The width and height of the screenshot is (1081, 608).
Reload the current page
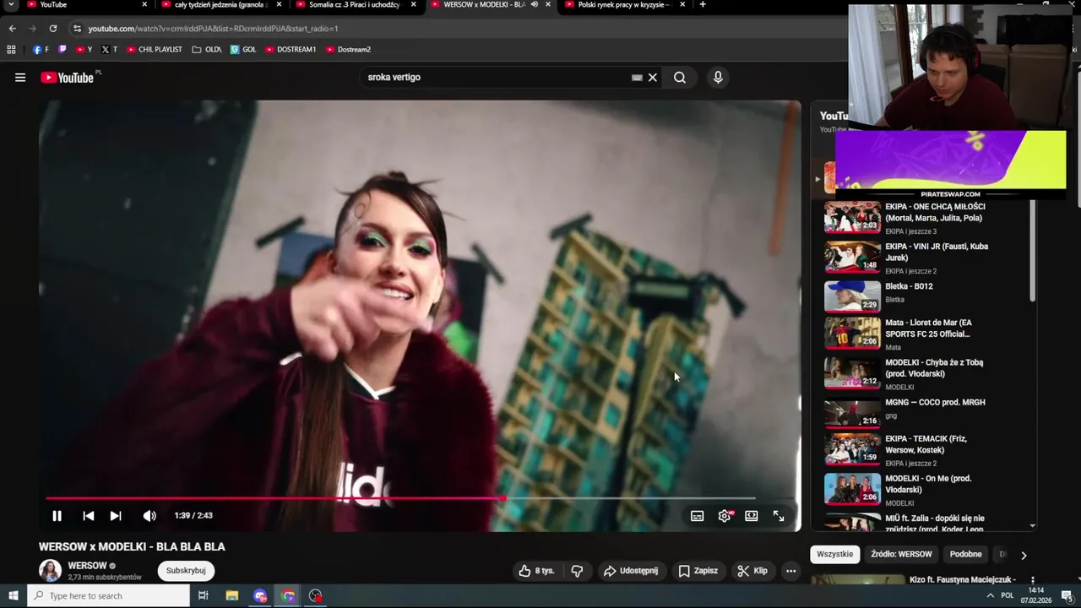52,28
